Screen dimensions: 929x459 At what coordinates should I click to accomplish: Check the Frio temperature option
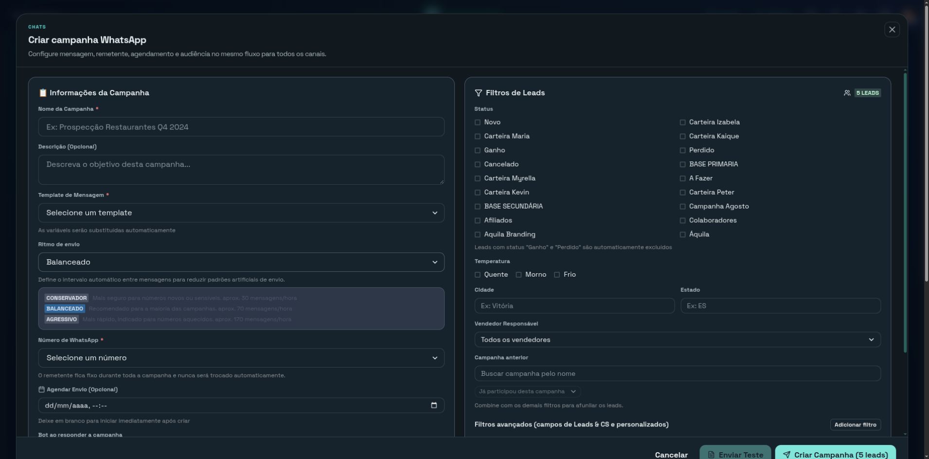tap(557, 275)
